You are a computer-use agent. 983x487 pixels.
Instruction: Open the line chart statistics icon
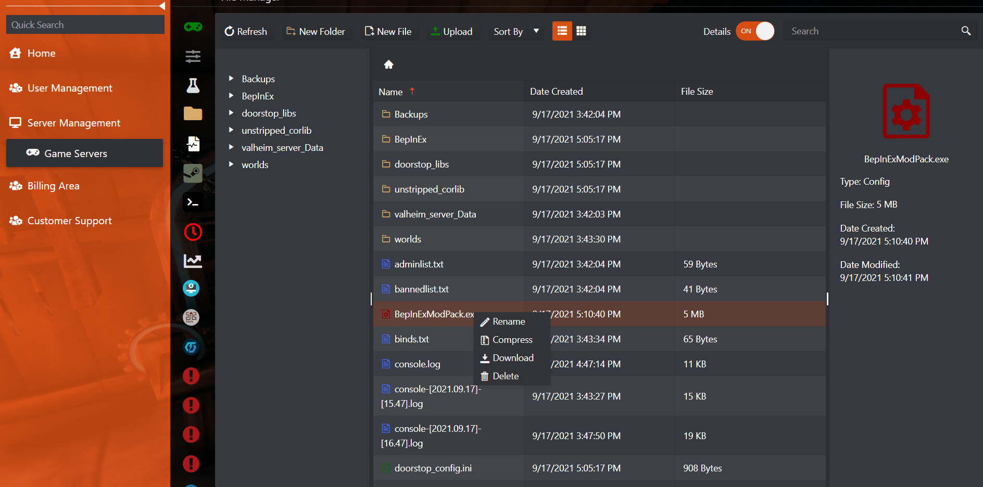click(193, 261)
